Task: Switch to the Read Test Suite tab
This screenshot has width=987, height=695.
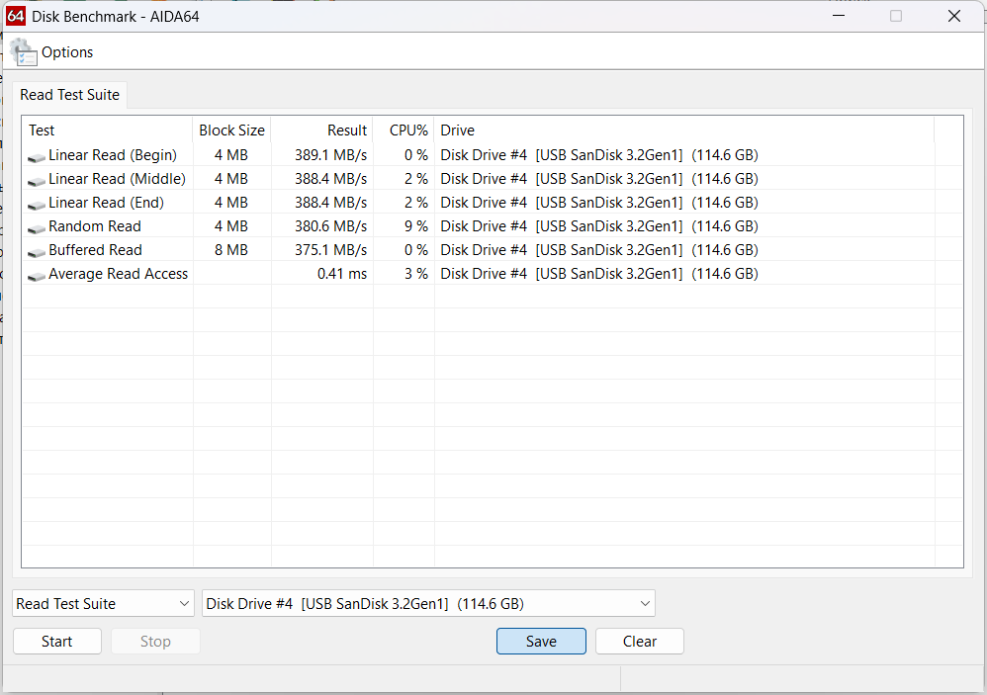Action: pos(70,95)
